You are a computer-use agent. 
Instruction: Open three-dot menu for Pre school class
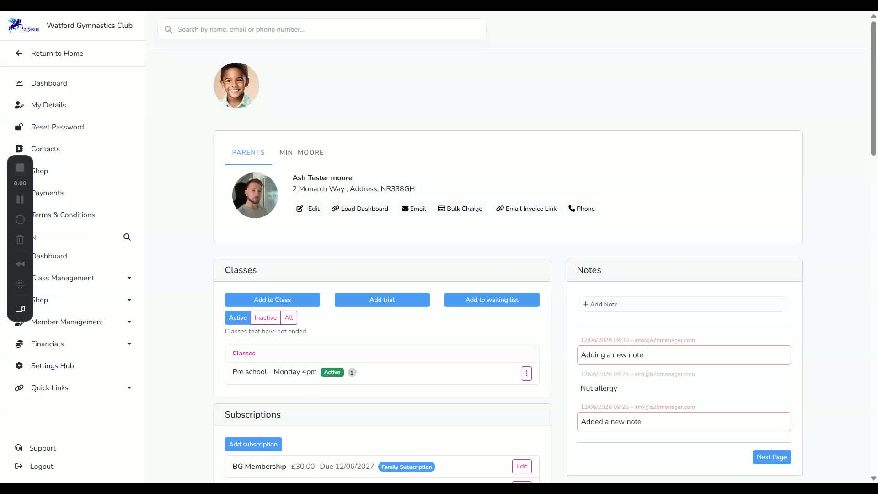coord(526,373)
